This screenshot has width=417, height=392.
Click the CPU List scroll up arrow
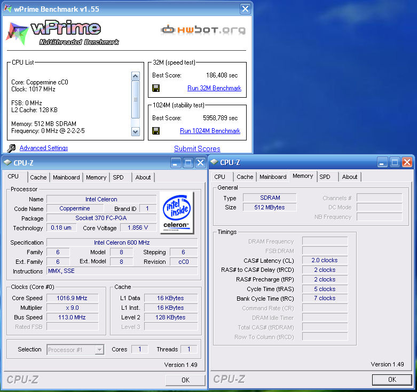pyautogui.click(x=136, y=76)
